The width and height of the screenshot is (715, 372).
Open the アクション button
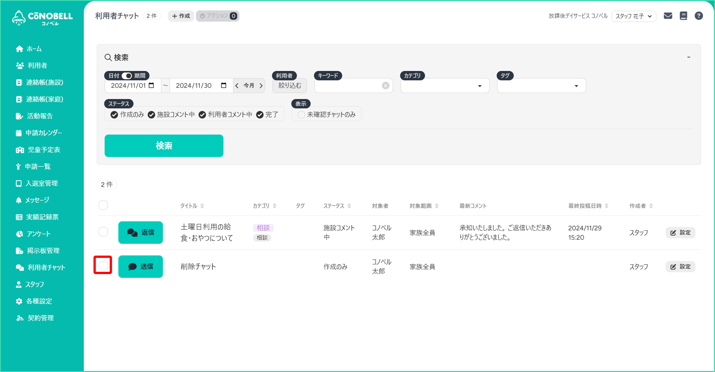click(218, 16)
